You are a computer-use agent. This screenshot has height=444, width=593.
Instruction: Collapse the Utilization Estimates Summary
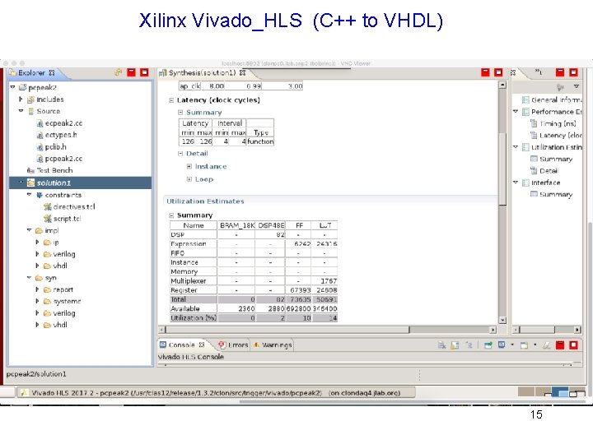[x=171, y=215]
